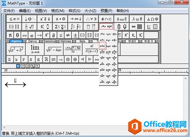Open the underbar and overbar templates palette
Screen dimensions: 190x137
coord(91,27)
